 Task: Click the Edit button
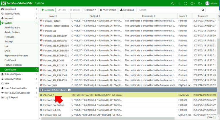[x=62, y=10]
